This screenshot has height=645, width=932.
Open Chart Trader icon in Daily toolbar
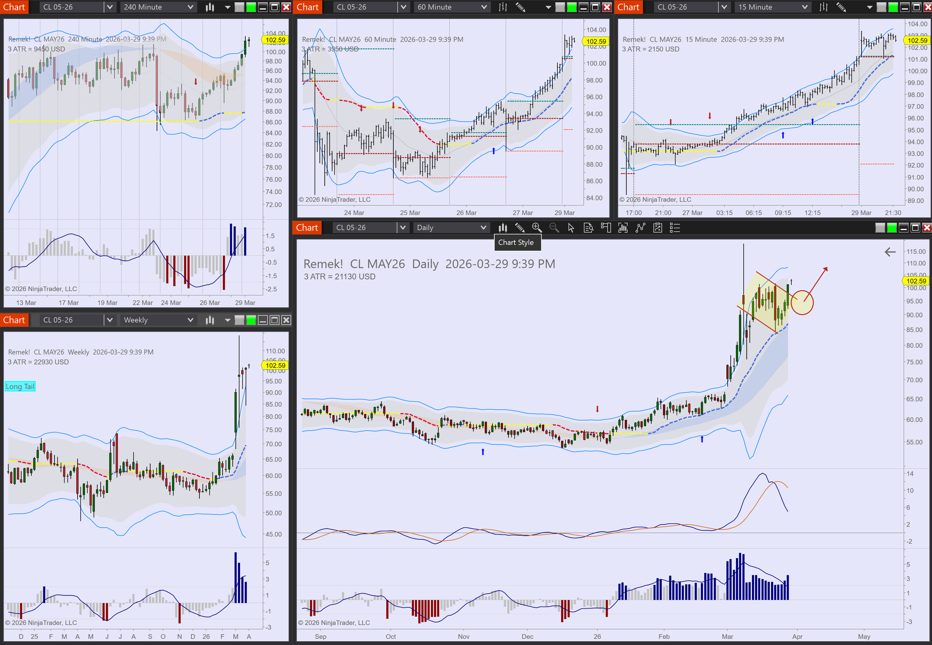(606, 228)
